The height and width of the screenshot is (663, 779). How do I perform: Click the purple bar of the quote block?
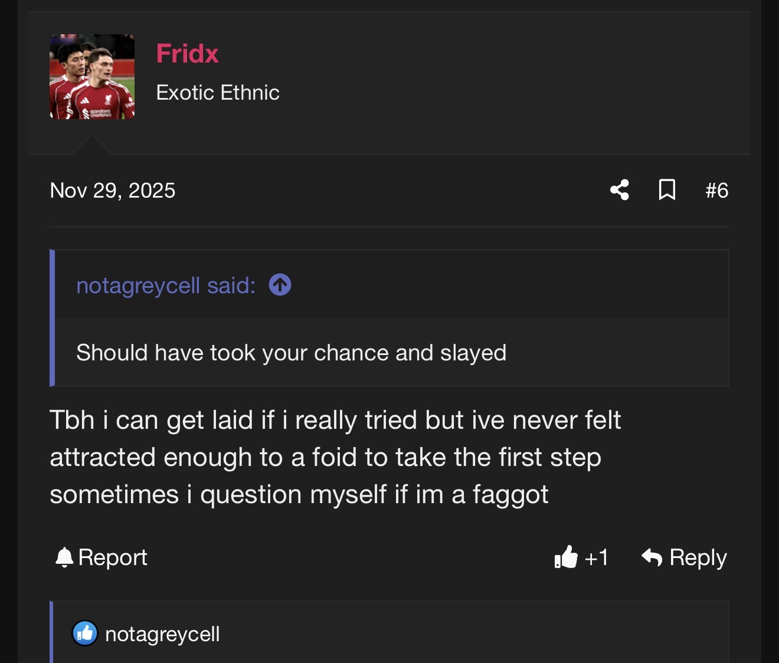pyautogui.click(x=53, y=318)
